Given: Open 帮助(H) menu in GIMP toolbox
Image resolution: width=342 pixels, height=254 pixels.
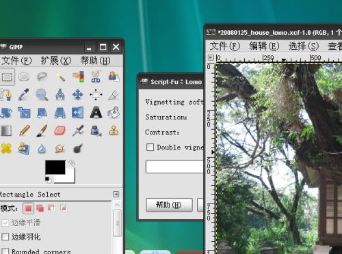Looking at the screenshot, I should pos(95,61).
